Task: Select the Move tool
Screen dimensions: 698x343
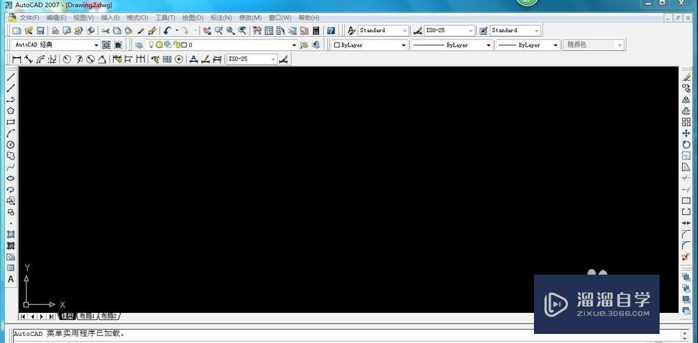Action: (x=686, y=133)
